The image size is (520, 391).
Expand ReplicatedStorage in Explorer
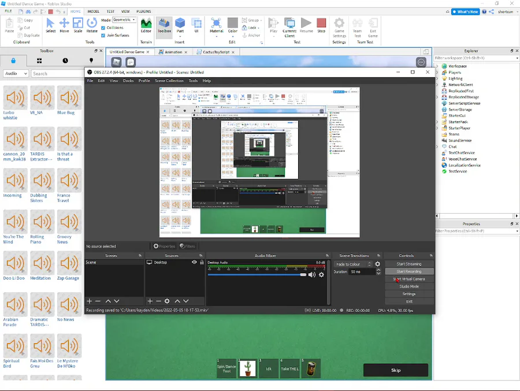pos(437,97)
